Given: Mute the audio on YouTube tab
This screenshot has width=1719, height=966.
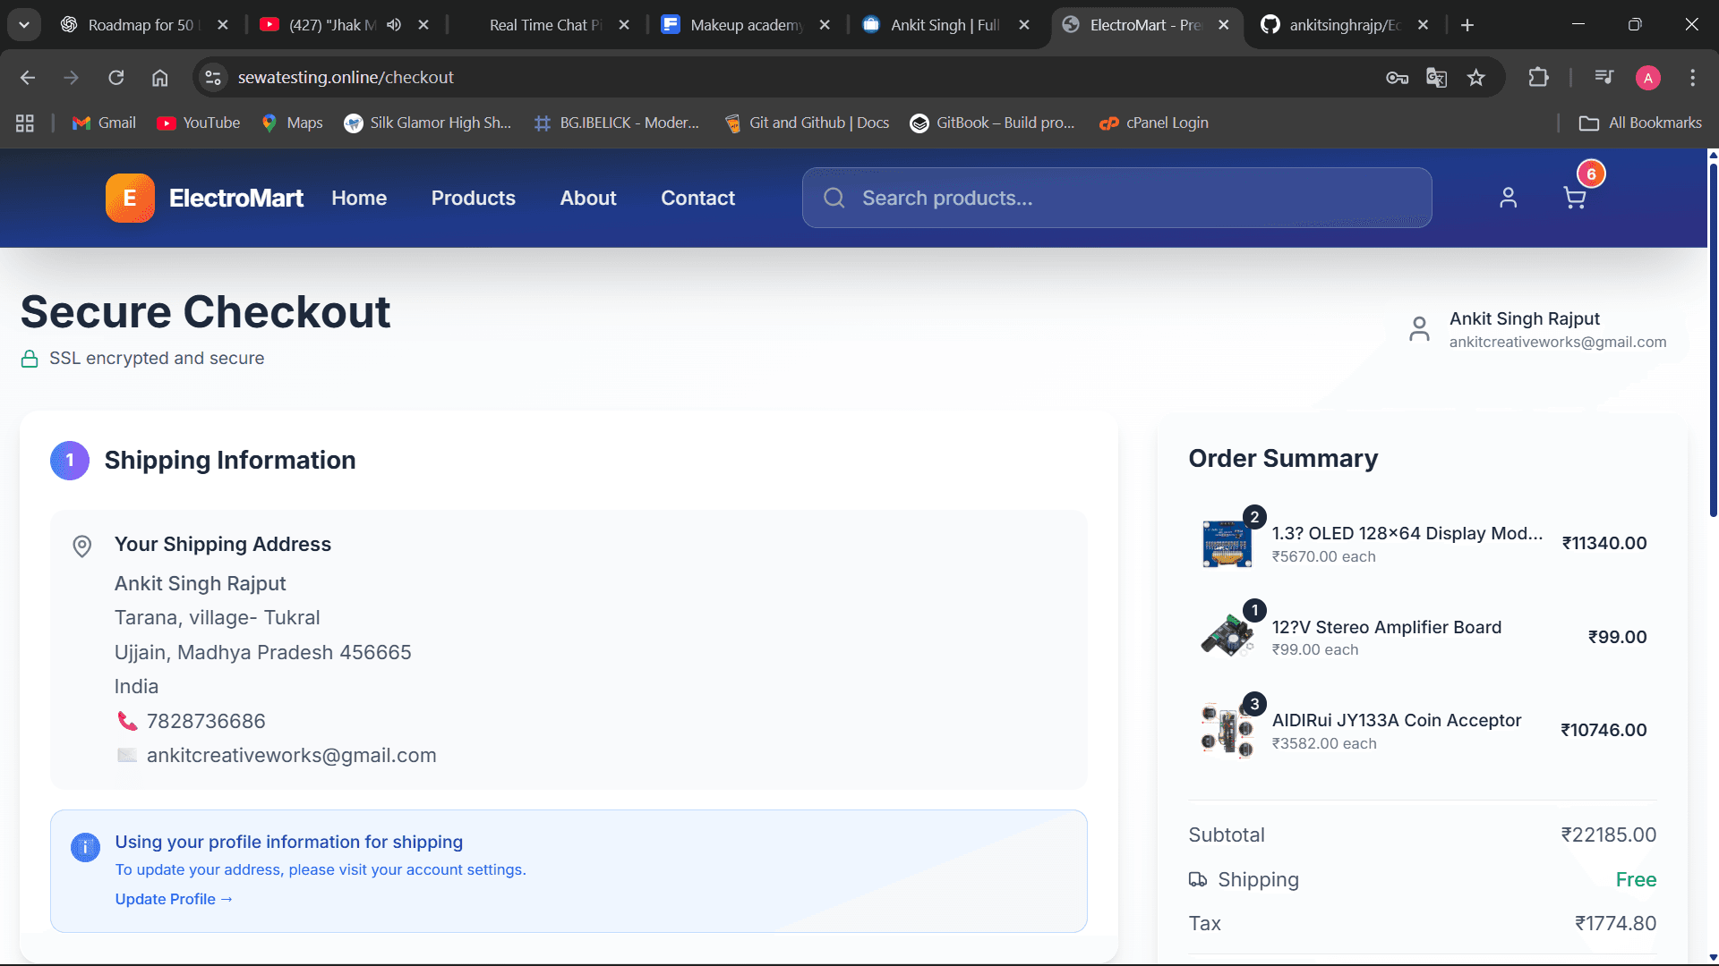Looking at the screenshot, I should pos(394,25).
